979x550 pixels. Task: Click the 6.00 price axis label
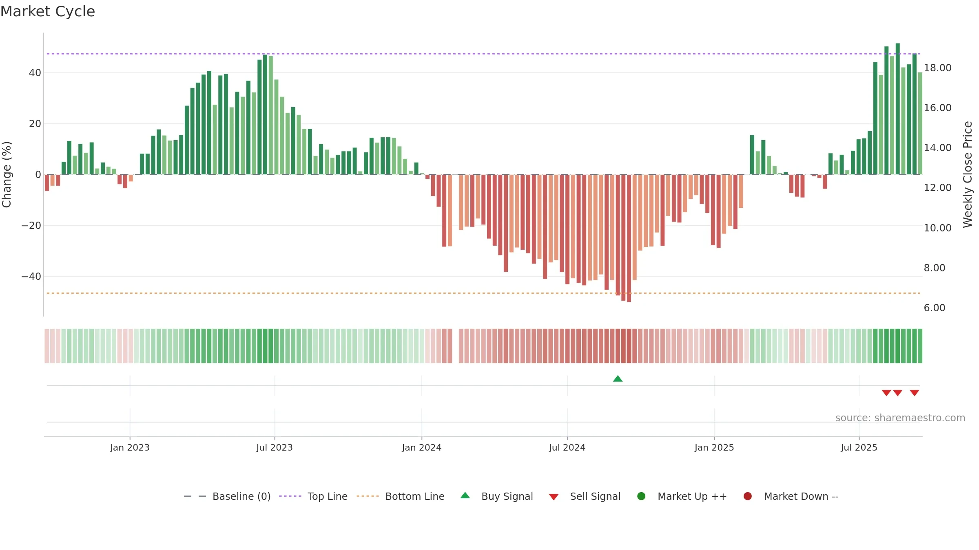click(934, 308)
